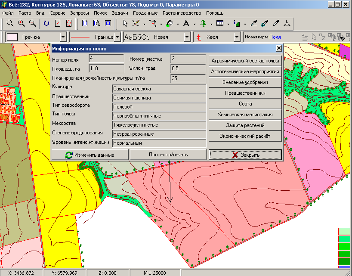352x276 pixels.
Task: Open the Геоданные menu
Action: click(145, 13)
